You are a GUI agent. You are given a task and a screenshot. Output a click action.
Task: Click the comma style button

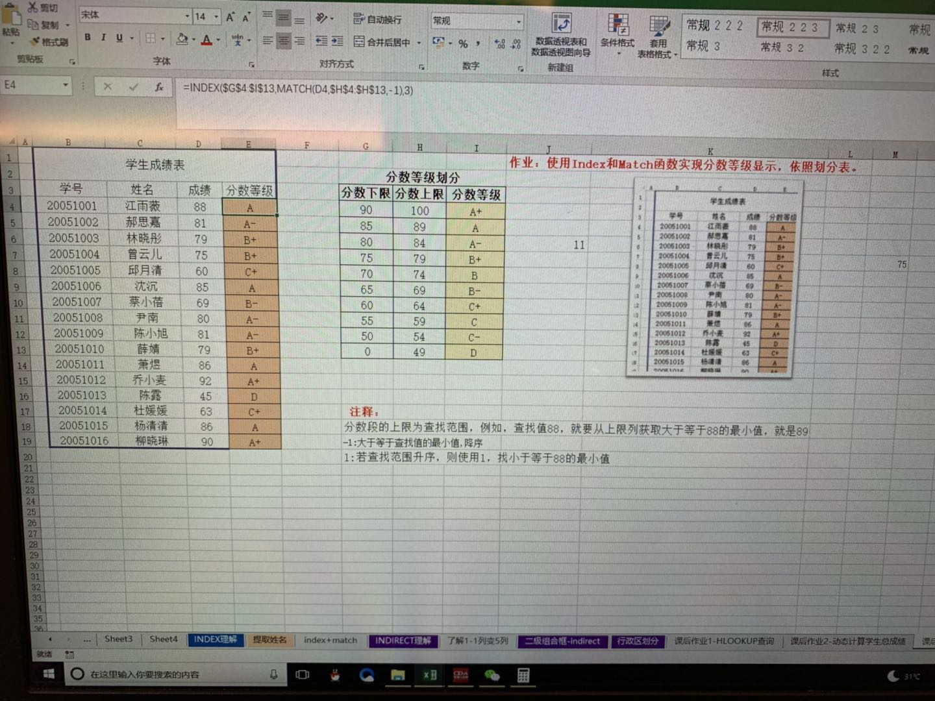coord(479,44)
